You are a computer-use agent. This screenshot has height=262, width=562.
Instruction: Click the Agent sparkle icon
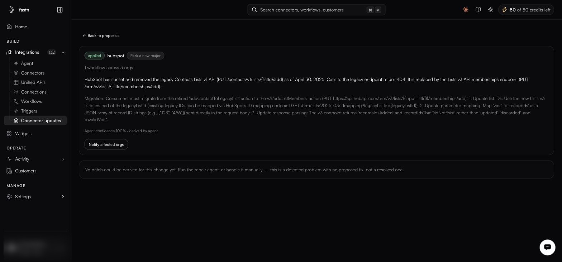[x=16, y=63]
